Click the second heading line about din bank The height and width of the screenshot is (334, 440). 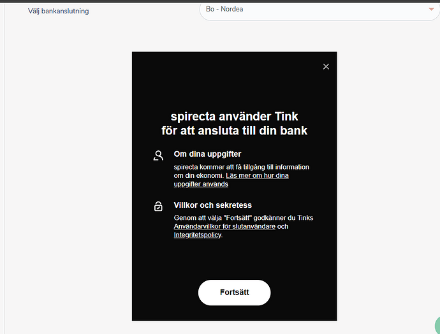[234, 131]
